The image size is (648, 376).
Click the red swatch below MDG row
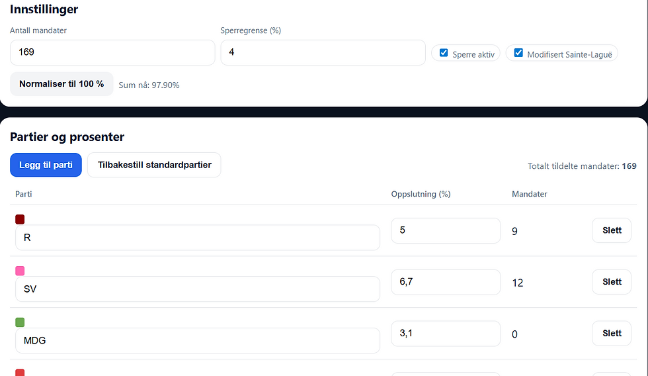pyautogui.click(x=20, y=373)
